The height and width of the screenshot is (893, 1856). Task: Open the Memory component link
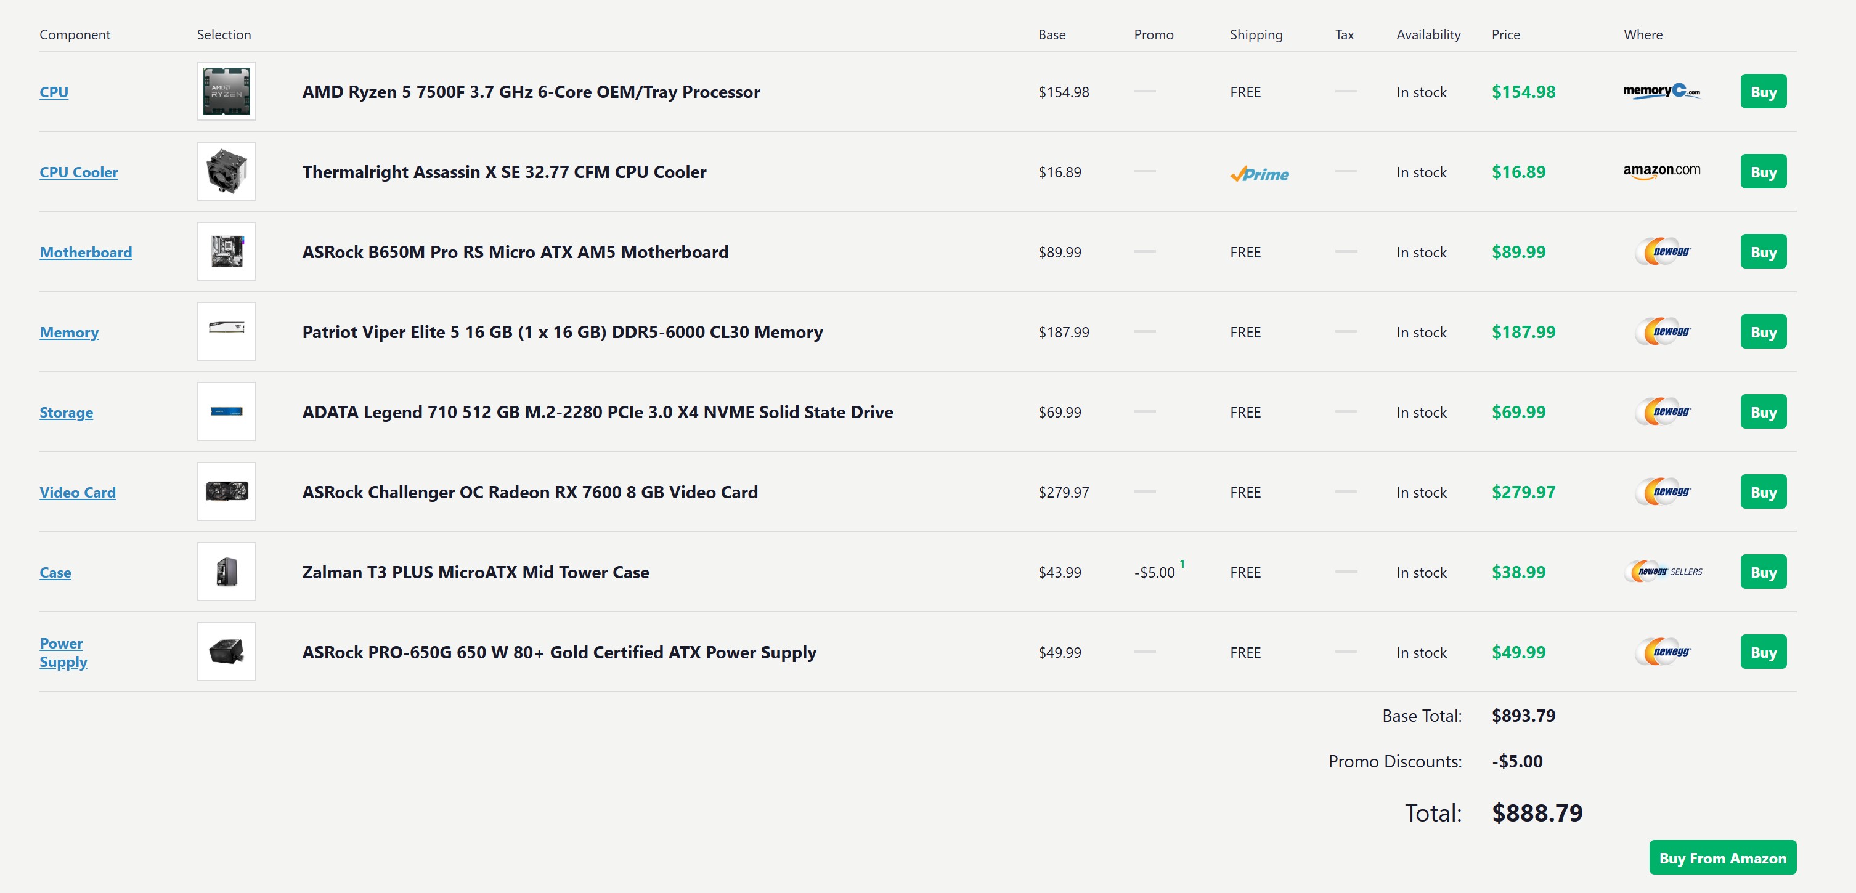click(69, 332)
